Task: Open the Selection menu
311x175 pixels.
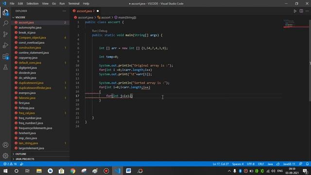Action: [33, 3]
